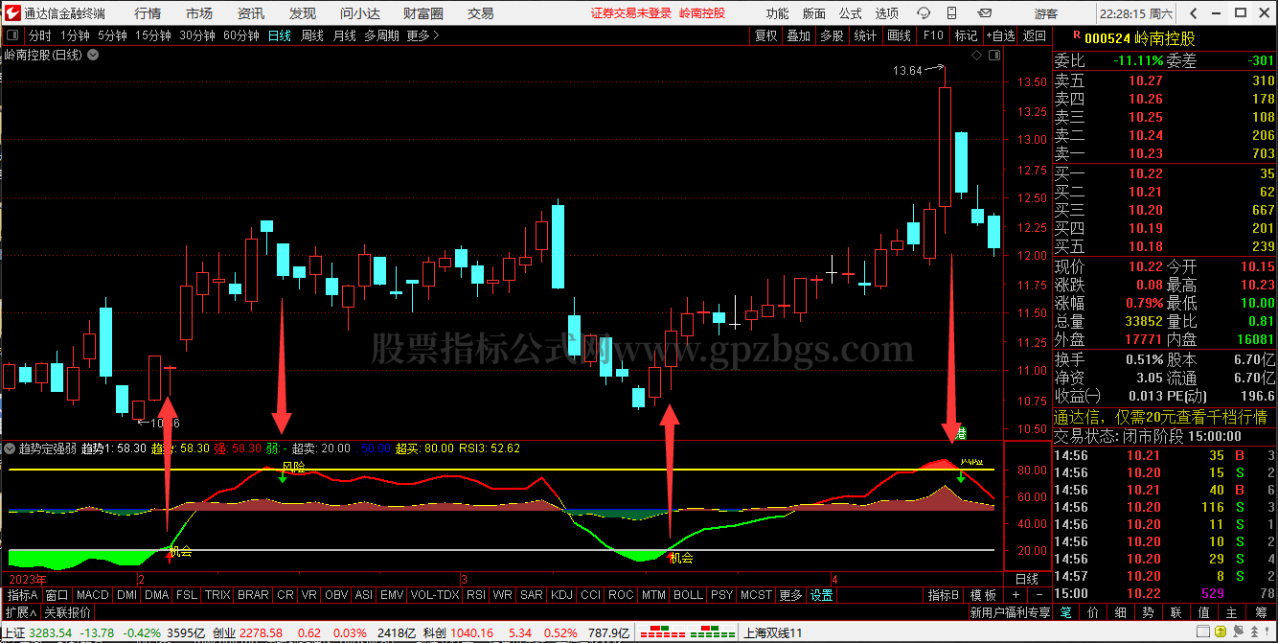The image size is (1278, 643).
Task: Open dropdown arrow beside 岭南控股(日线) title
Action: (93, 55)
